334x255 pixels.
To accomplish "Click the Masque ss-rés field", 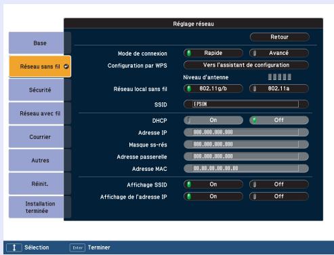I will (246, 144).
